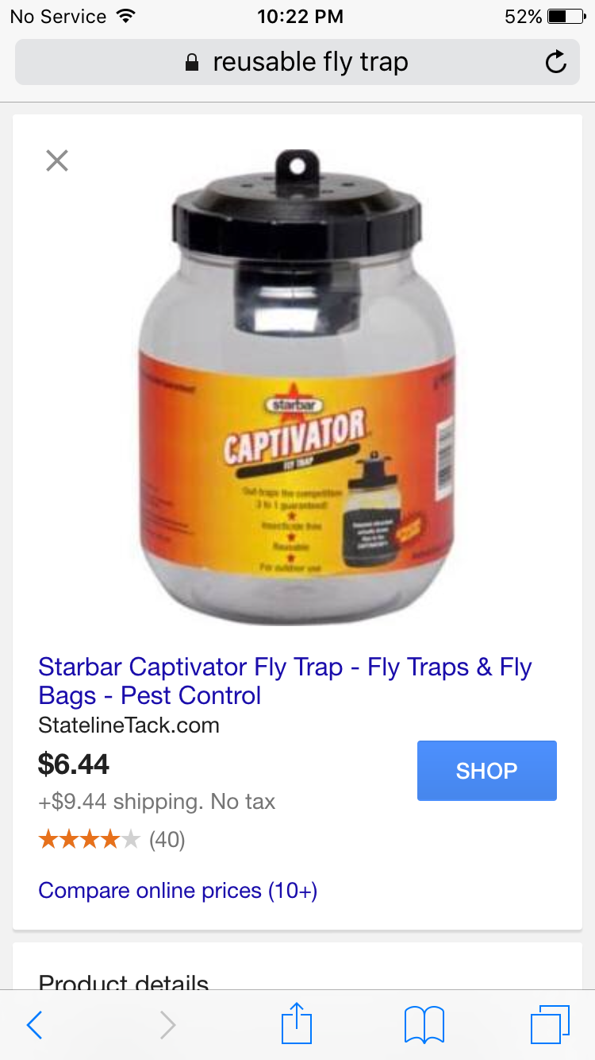Image resolution: width=595 pixels, height=1060 pixels.
Task: Tap the (40) review count
Action: (167, 840)
